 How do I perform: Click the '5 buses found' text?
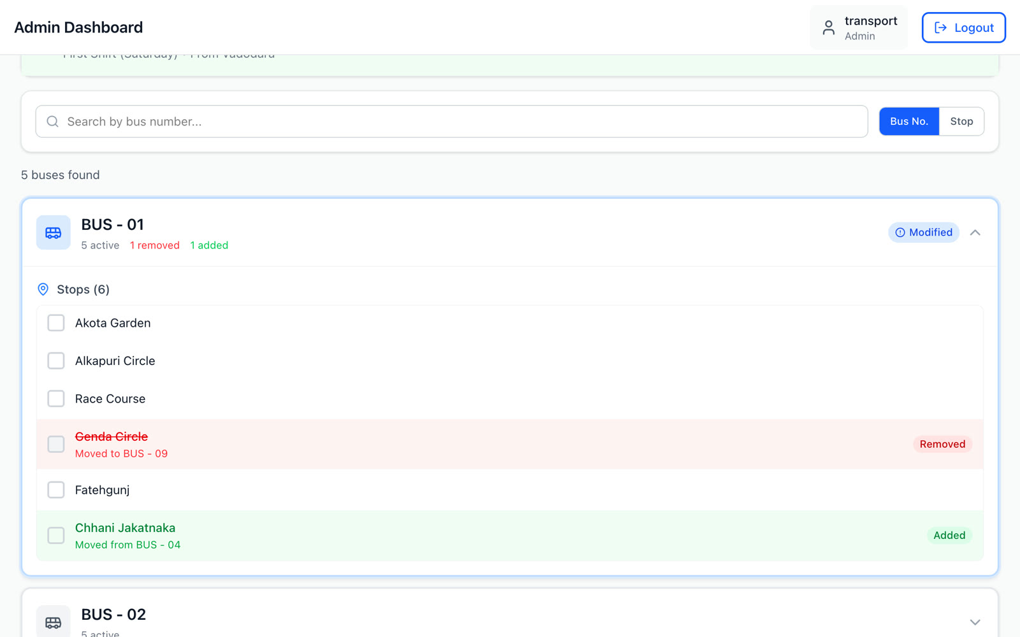tap(61, 175)
